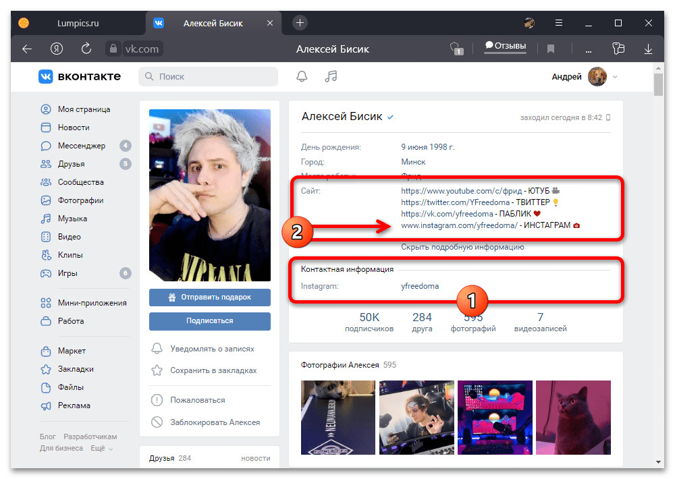Image resolution: width=675 pixels, height=479 pixels.
Task: Click the browser back arrow
Action: (27, 49)
